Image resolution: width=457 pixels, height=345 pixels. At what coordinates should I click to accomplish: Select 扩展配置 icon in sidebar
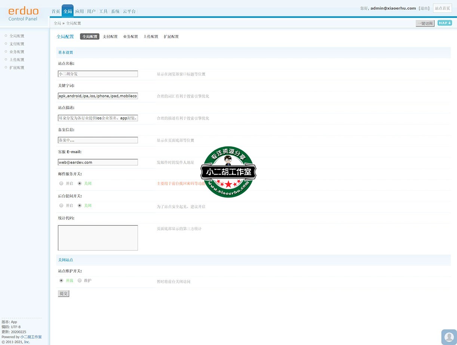pos(5,67)
